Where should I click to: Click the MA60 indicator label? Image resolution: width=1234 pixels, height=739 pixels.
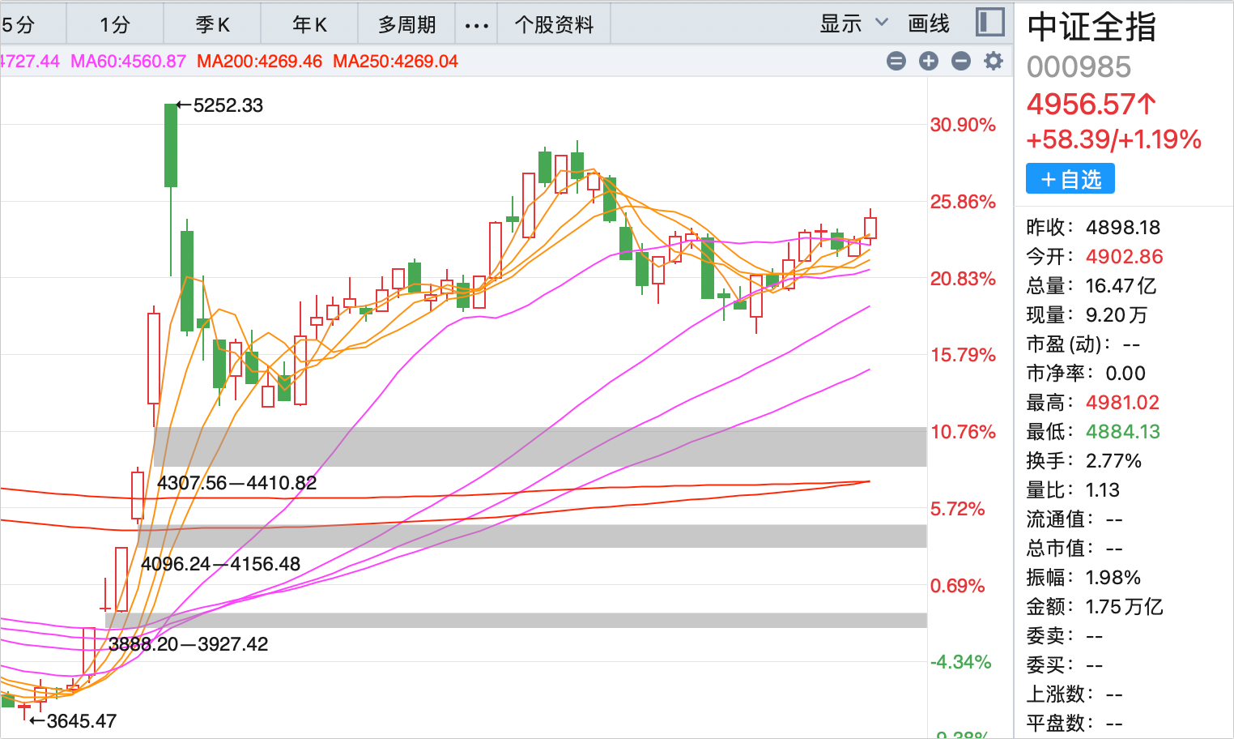128,62
